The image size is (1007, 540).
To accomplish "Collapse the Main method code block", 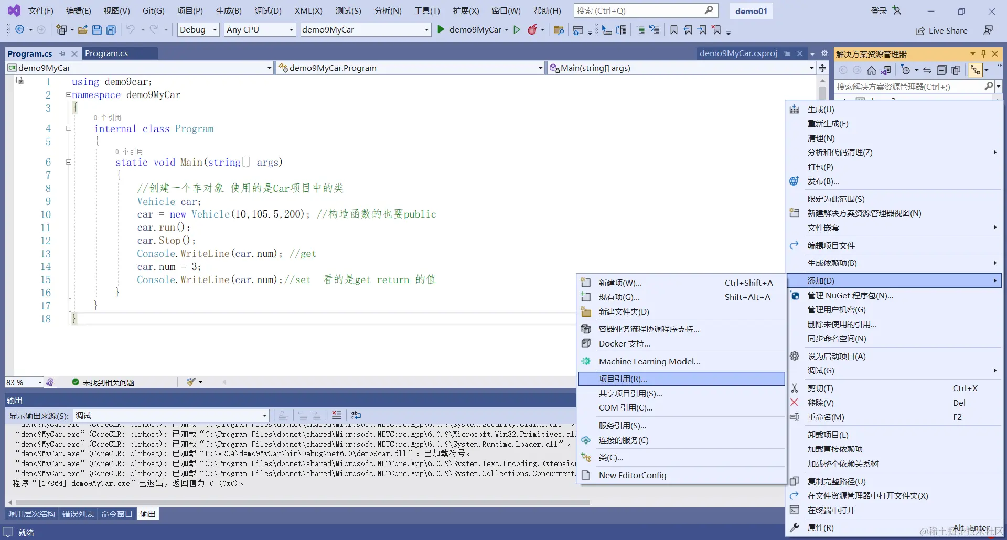I will point(68,162).
